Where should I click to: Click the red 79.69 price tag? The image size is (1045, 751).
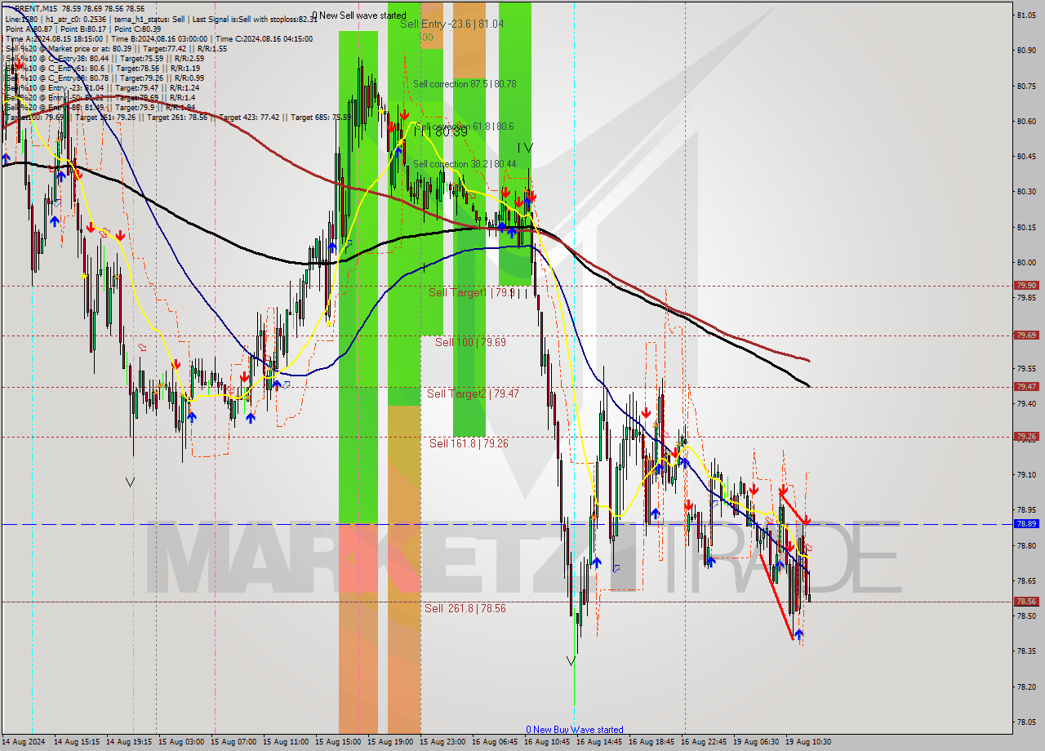(1026, 336)
